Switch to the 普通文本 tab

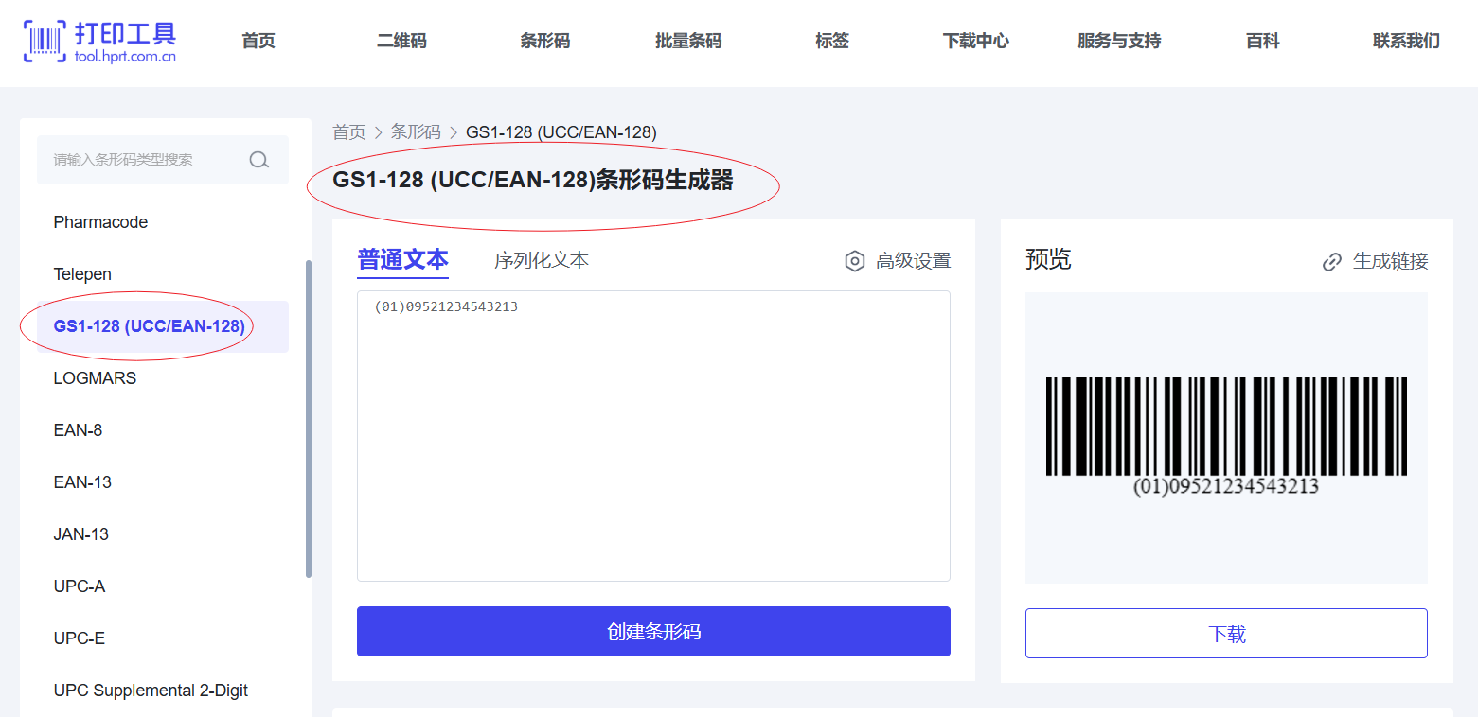pos(402,260)
